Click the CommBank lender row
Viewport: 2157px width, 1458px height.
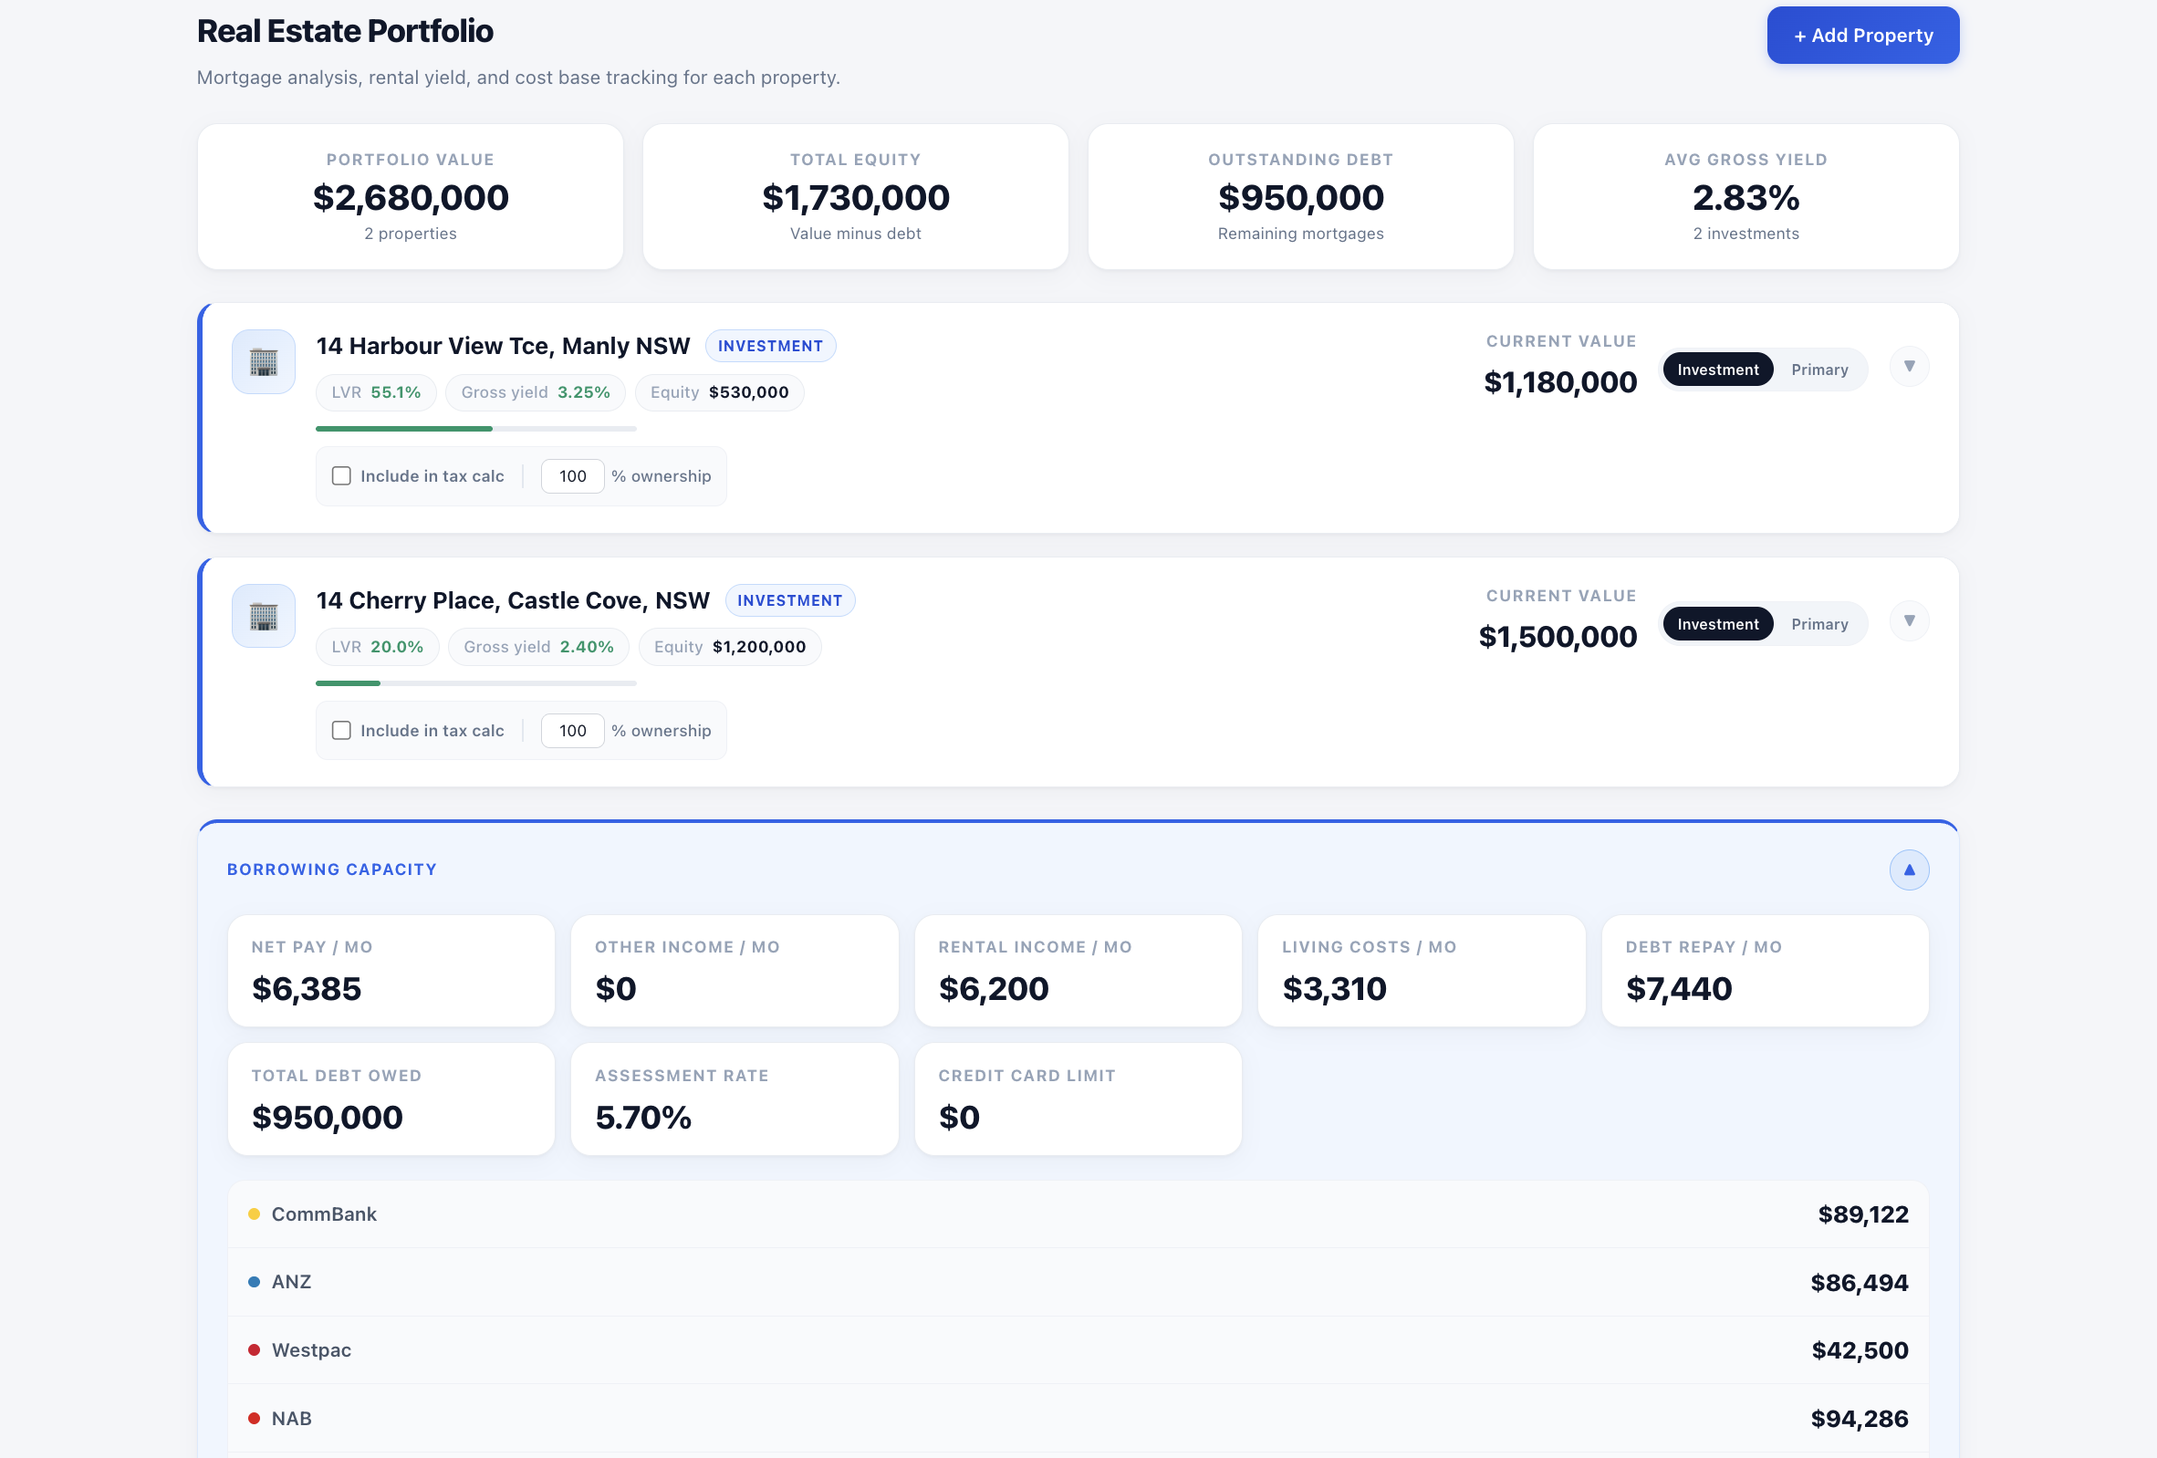[x=1078, y=1213]
